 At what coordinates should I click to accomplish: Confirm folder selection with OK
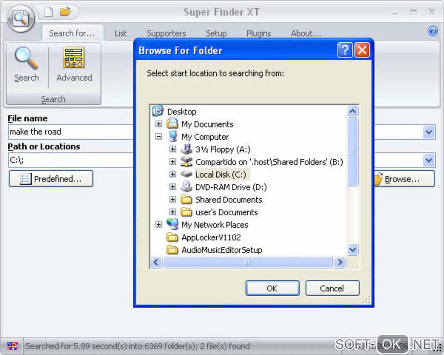click(272, 288)
